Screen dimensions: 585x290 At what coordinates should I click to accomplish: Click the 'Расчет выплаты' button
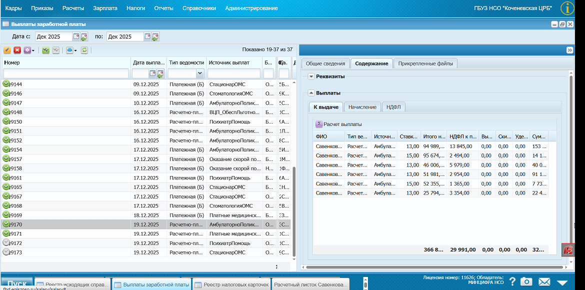338,124
